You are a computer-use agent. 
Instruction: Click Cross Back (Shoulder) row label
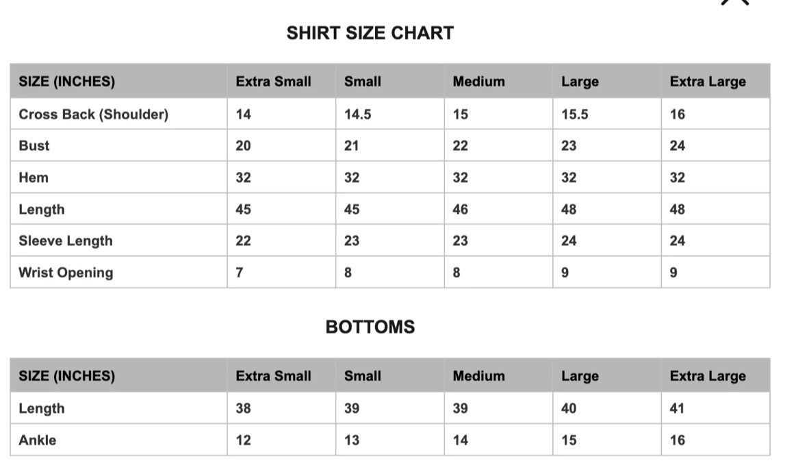93,114
